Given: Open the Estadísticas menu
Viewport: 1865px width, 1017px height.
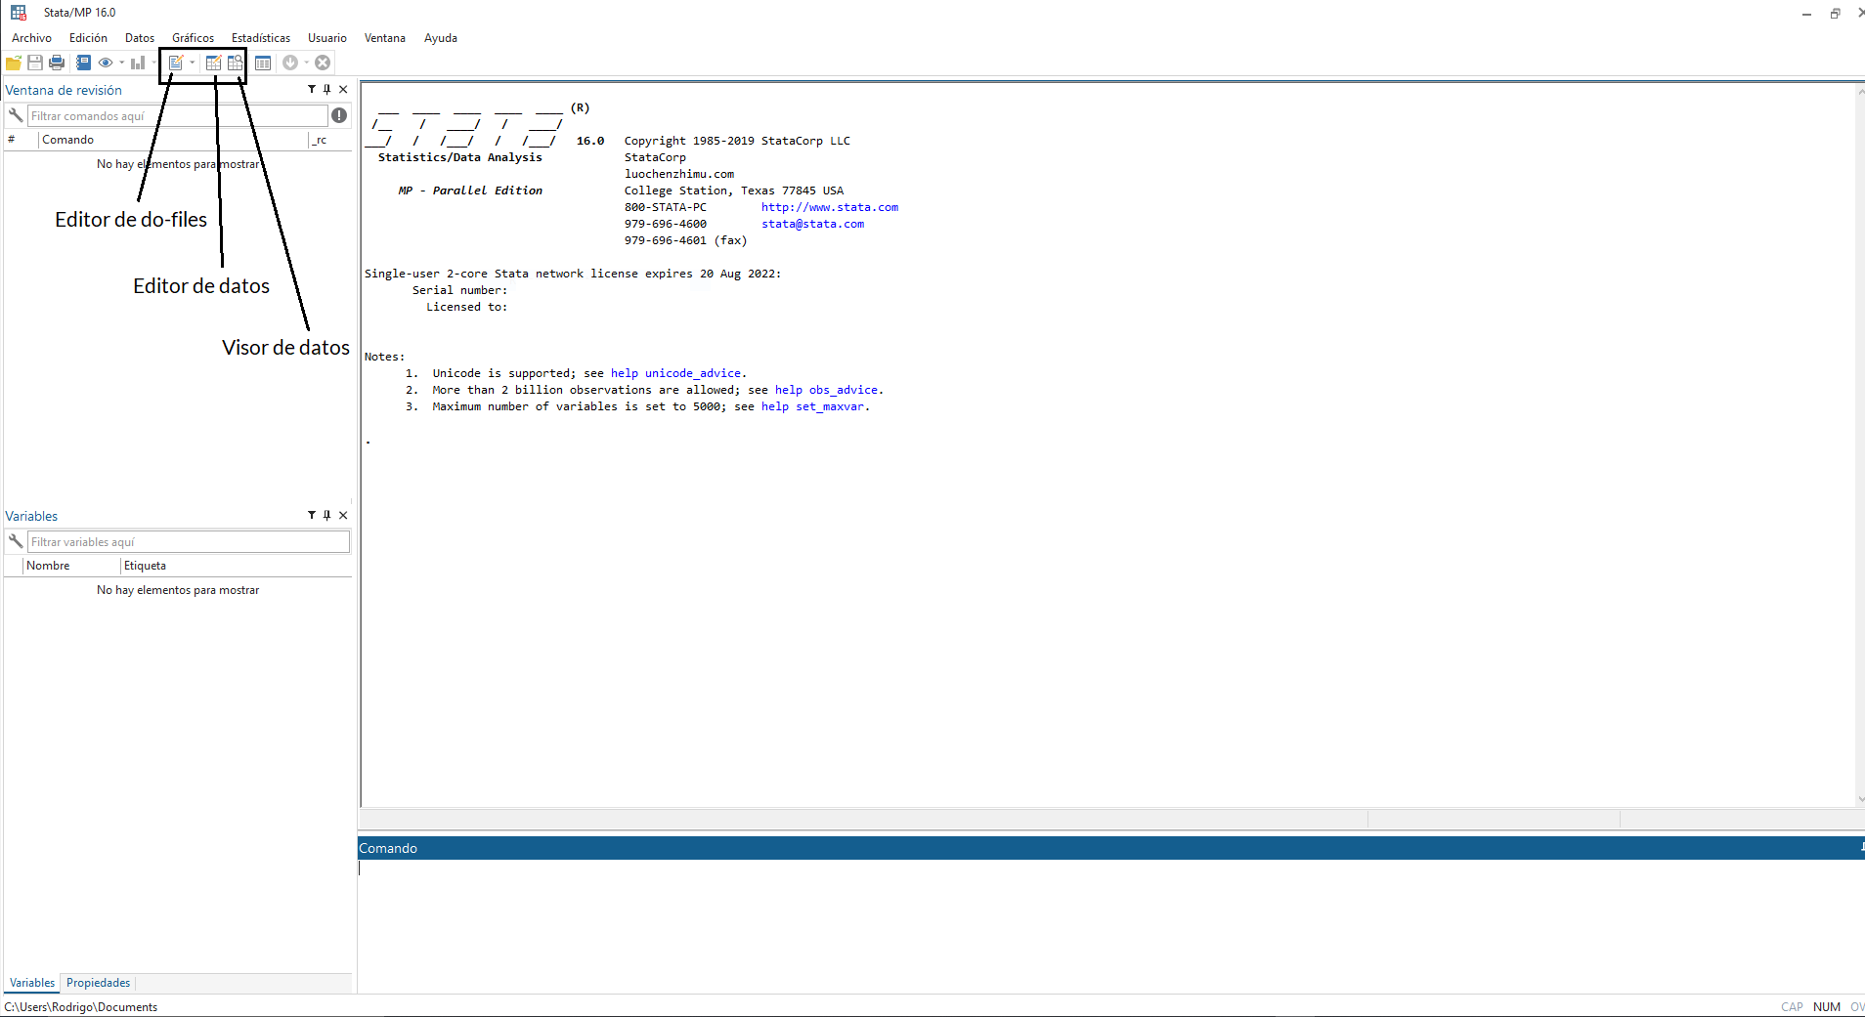Looking at the screenshot, I should coord(260,38).
